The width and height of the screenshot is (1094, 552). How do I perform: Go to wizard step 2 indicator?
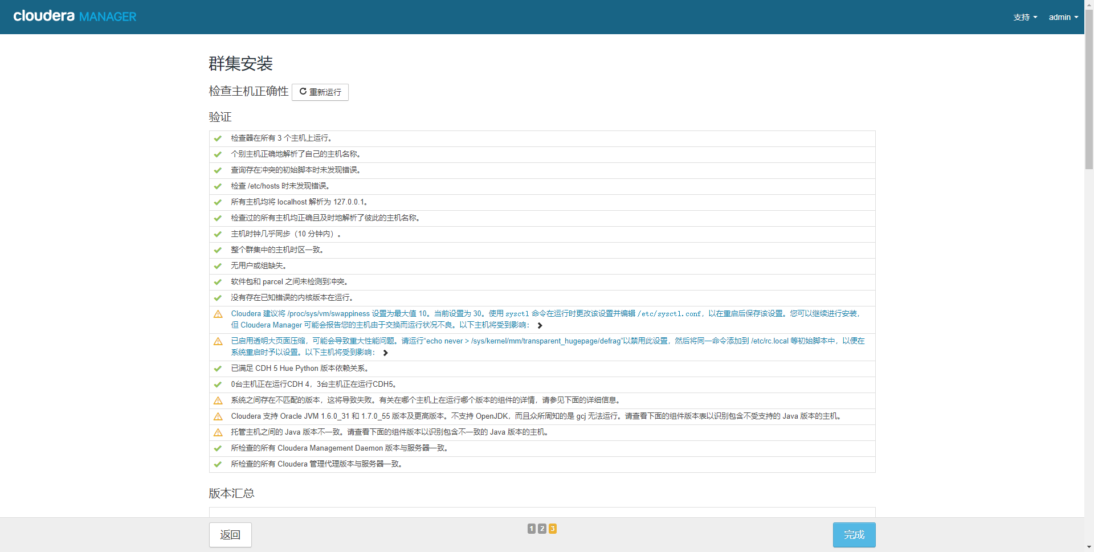point(542,529)
